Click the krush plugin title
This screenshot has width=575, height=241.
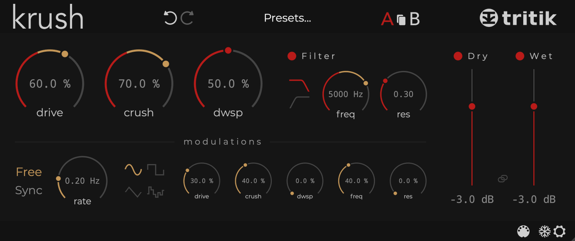click(48, 18)
